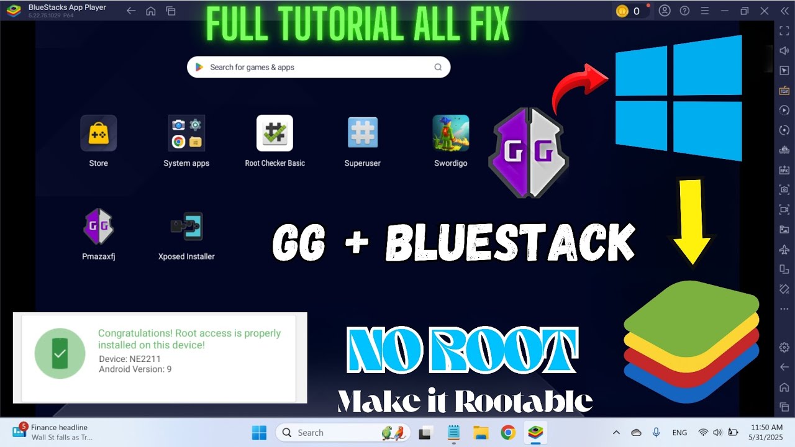
Task: Show hidden system tray icons
Action: [616, 433]
